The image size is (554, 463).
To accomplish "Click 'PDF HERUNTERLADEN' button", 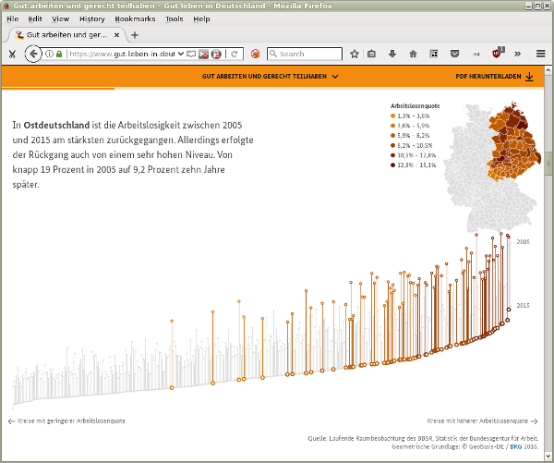I will [494, 77].
